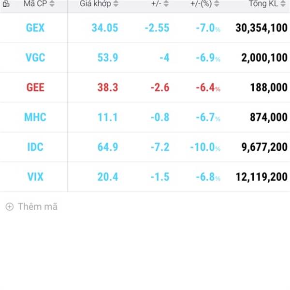Click the lock icon in header corner

[6, 4]
